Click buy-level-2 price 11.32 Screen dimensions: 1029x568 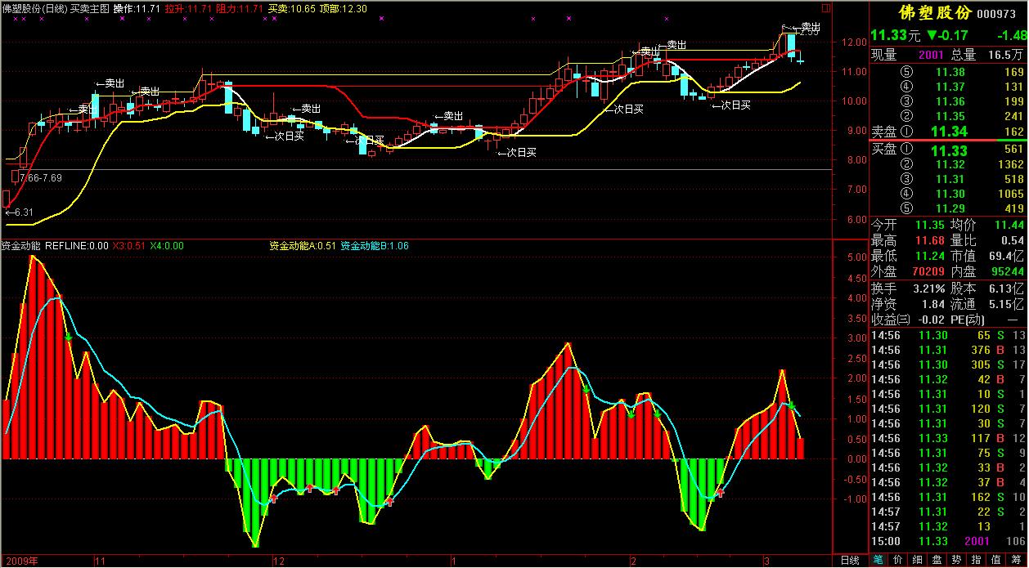coord(950,164)
